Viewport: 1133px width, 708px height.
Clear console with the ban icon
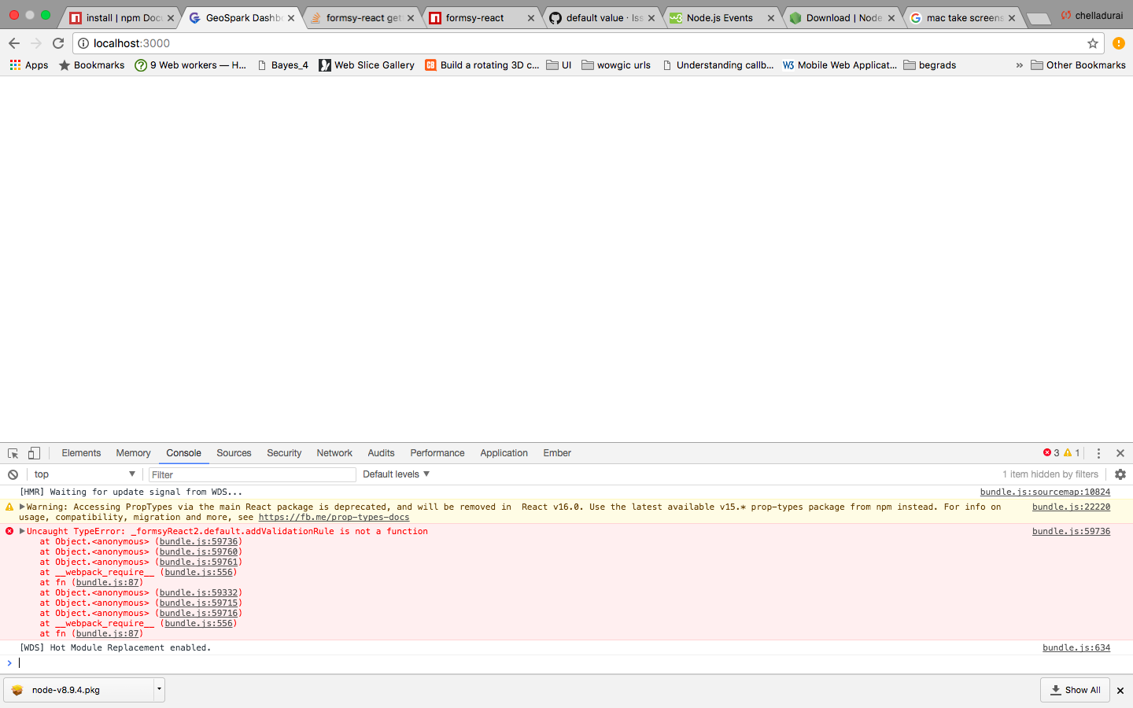click(x=13, y=474)
